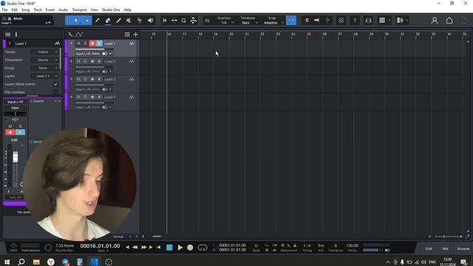
Task: Check the Play overlaps checkbox
Action: 56,92
